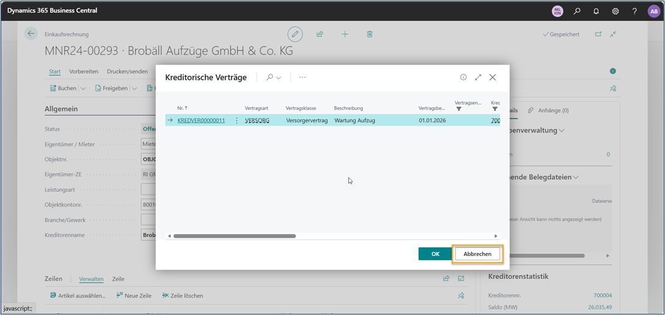Click the filter icon under Vertragsen... column
The width and height of the screenshot is (665, 315).
click(458, 109)
